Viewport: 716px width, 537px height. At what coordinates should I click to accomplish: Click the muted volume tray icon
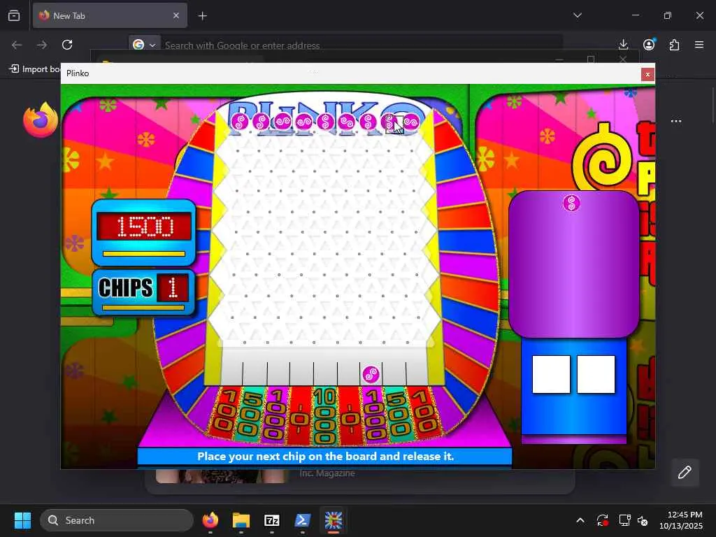pos(643,520)
